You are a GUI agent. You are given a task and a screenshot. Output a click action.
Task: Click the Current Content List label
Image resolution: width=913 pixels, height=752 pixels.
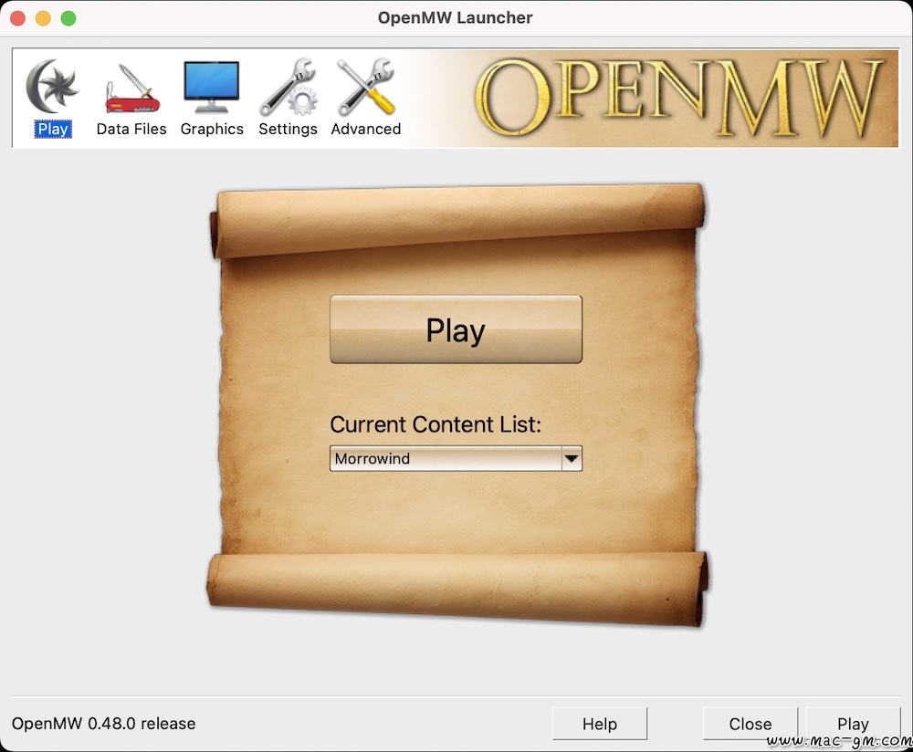pos(436,424)
